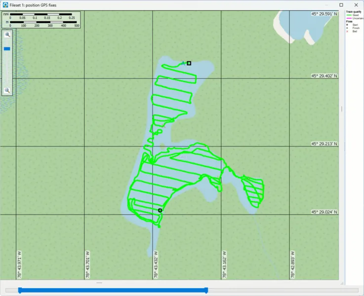Click the zoom out magnifier icon
This screenshot has width=364, height=296.
click(7, 90)
